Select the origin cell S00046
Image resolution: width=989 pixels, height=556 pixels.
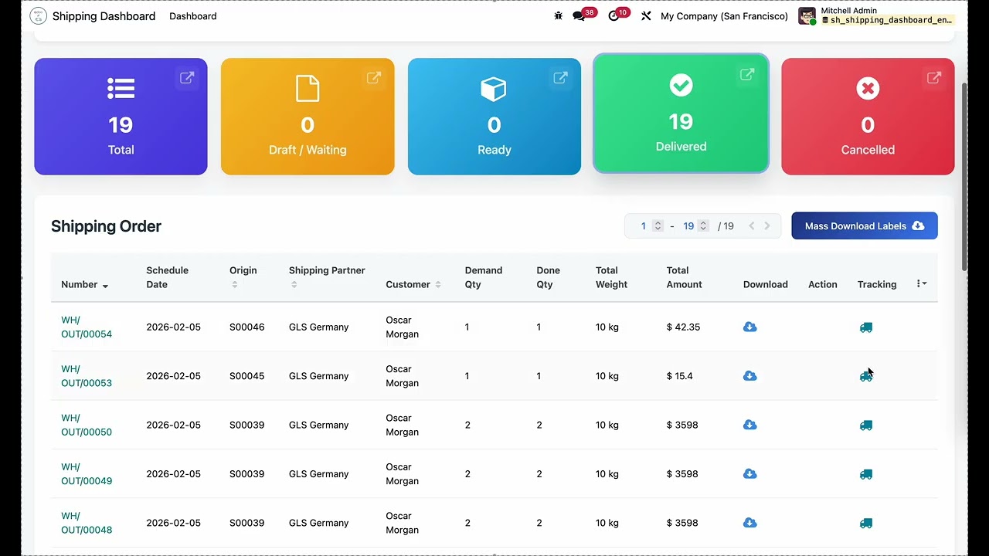tap(247, 327)
